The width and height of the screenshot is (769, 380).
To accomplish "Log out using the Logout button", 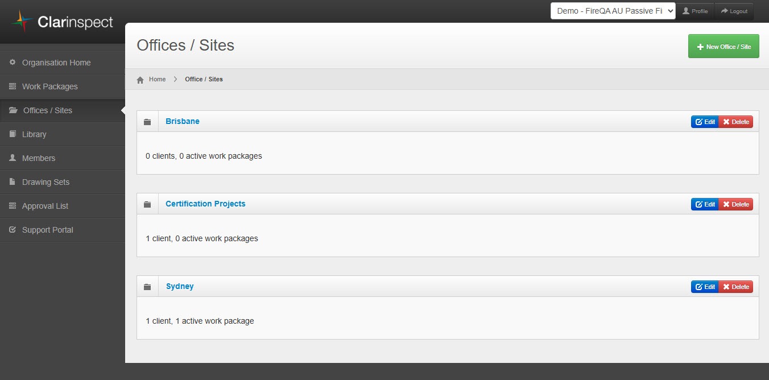I will point(734,11).
